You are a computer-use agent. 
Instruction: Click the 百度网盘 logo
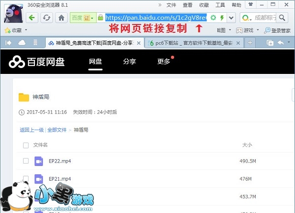point(37,62)
